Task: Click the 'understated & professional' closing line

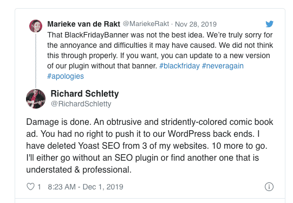Action: click(x=79, y=170)
